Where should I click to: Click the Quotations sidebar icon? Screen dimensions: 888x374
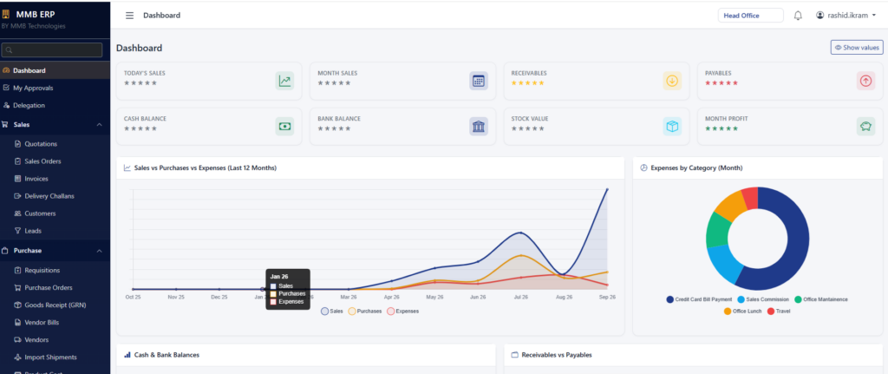click(x=17, y=144)
